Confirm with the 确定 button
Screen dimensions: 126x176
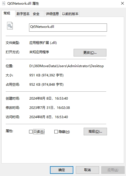pos(62,170)
